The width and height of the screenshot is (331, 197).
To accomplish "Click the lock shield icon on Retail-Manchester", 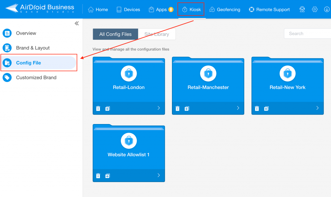I will pos(208,74).
